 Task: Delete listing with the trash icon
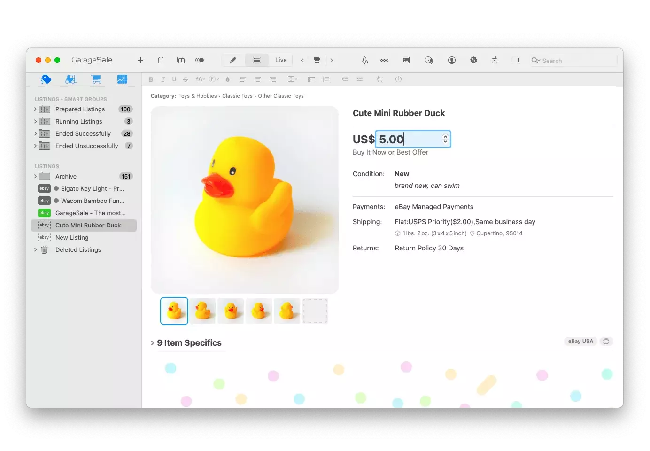click(x=161, y=60)
